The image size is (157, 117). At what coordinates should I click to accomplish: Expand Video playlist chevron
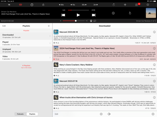pos(50,57)
